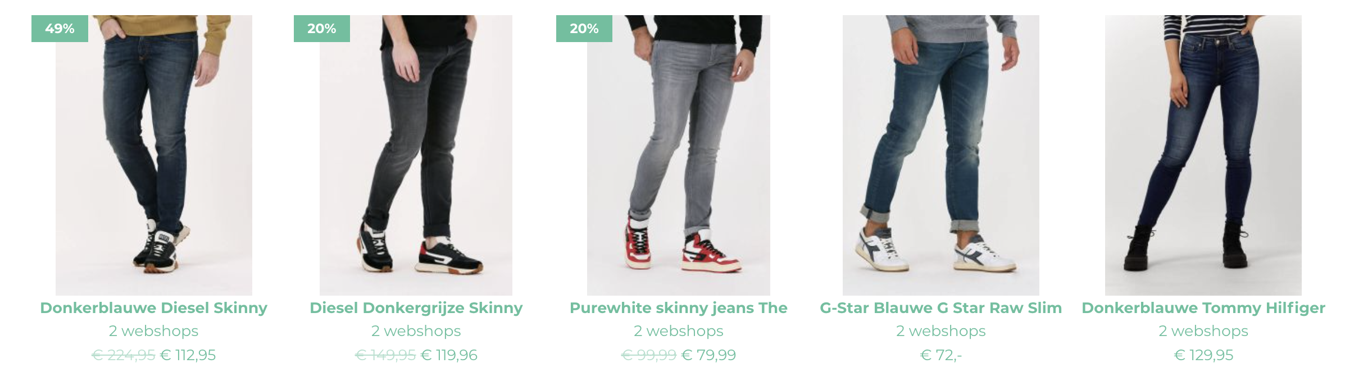This screenshot has width=1345, height=377.
Task: Follow the Donkerblauwe Tommy Hilfiger title link
Action: 1203,308
